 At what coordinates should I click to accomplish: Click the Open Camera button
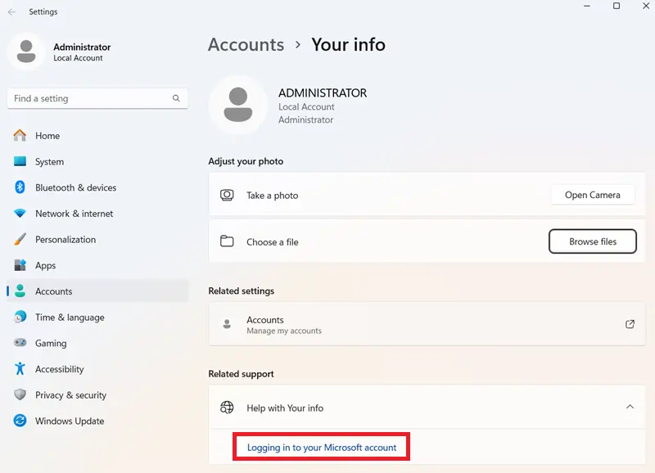pyautogui.click(x=593, y=195)
